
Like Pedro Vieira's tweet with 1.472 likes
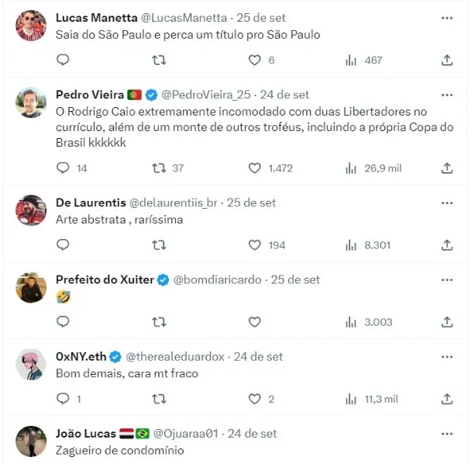point(255,168)
